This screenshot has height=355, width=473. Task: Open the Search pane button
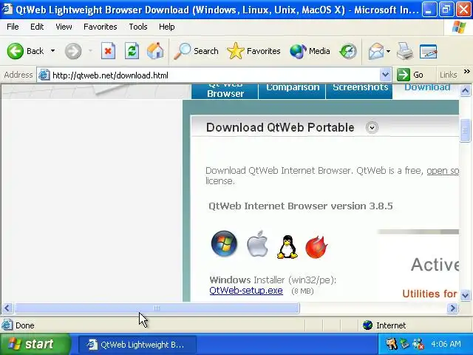click(196, 51)
